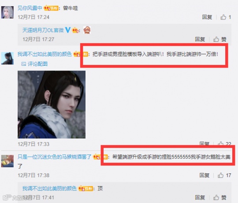This screenshot has height=203, width=238.
Task: Click 铁粉 badge next to 见你风露中
Action: (x=51, y=8)
